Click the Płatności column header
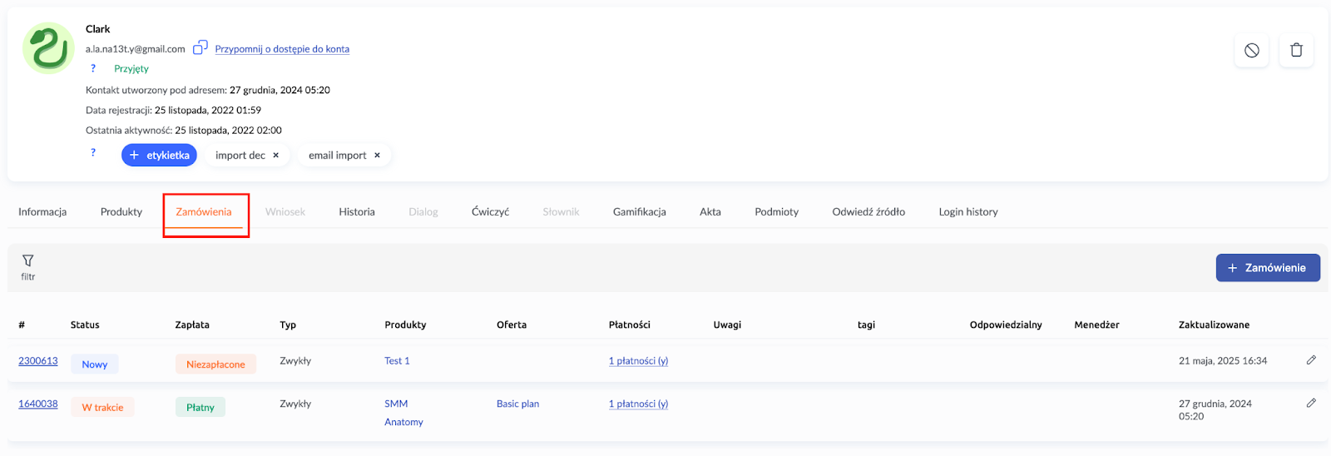 630,325
